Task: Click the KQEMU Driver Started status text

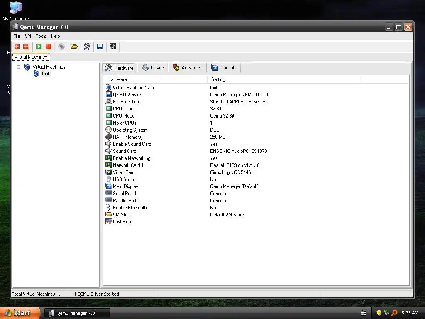Action: coord(97,294)
